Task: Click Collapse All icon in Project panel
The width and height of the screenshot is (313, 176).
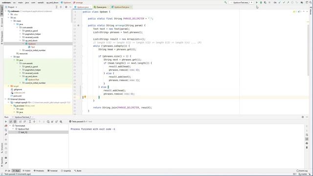Action: click(61, 7)
